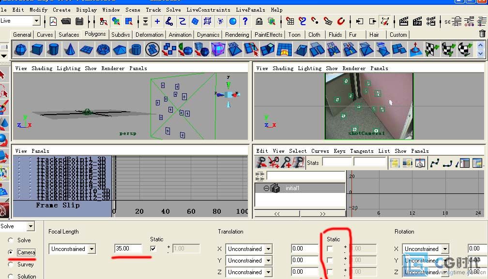Click the blue plus snap icon

(x=157, y=21)
